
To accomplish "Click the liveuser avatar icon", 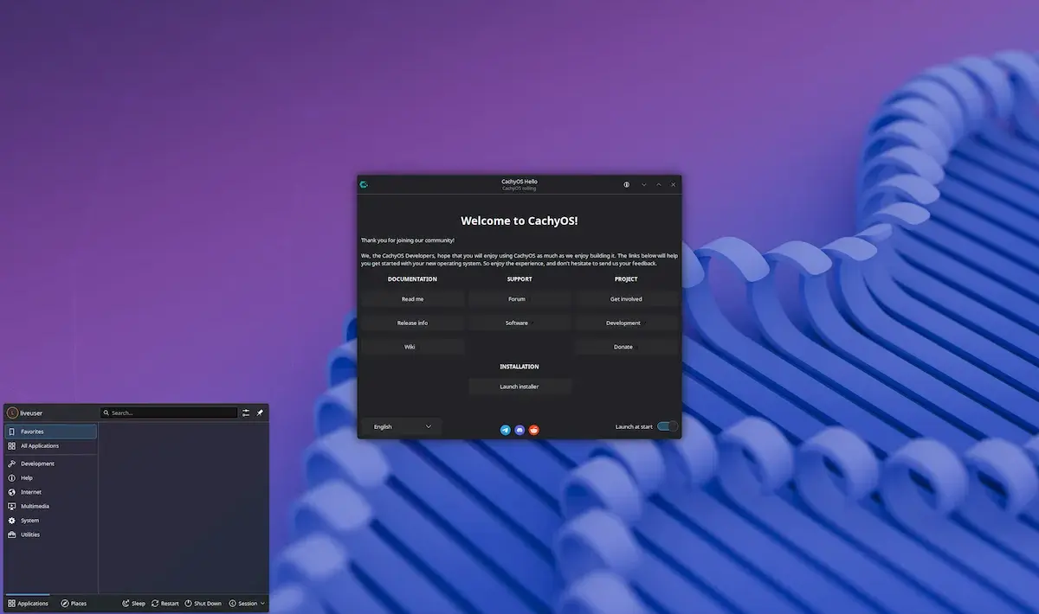I will point(12,413).
